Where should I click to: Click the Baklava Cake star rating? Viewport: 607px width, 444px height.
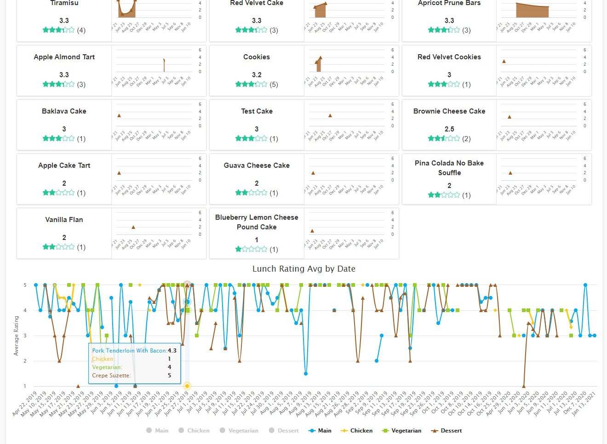pos(58,138)
